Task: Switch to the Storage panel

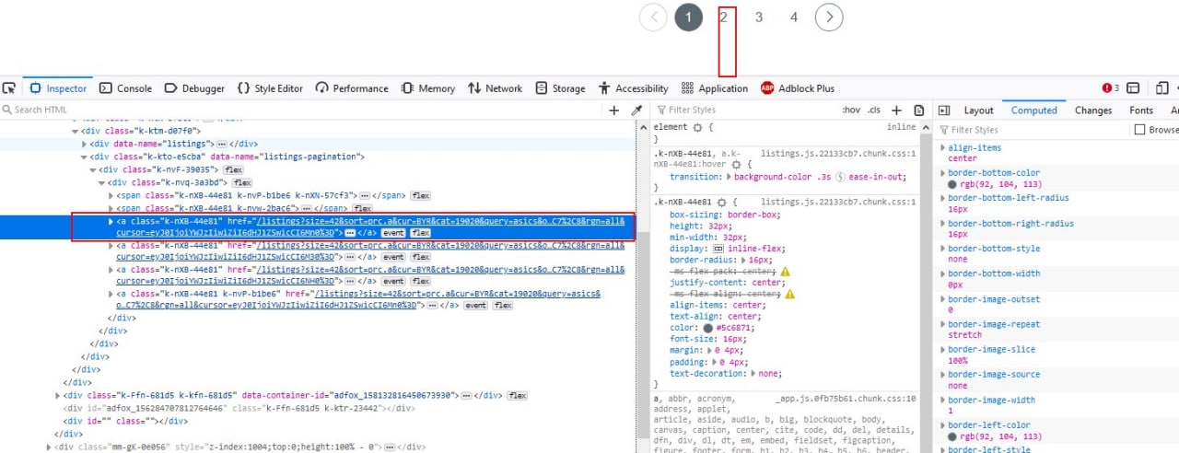Action: click(559, 88)
